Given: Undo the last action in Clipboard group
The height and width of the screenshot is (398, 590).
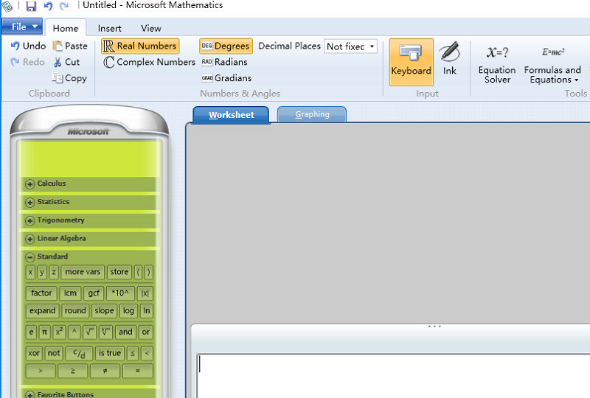Looking at the screenshot, I should click(28, 46).
